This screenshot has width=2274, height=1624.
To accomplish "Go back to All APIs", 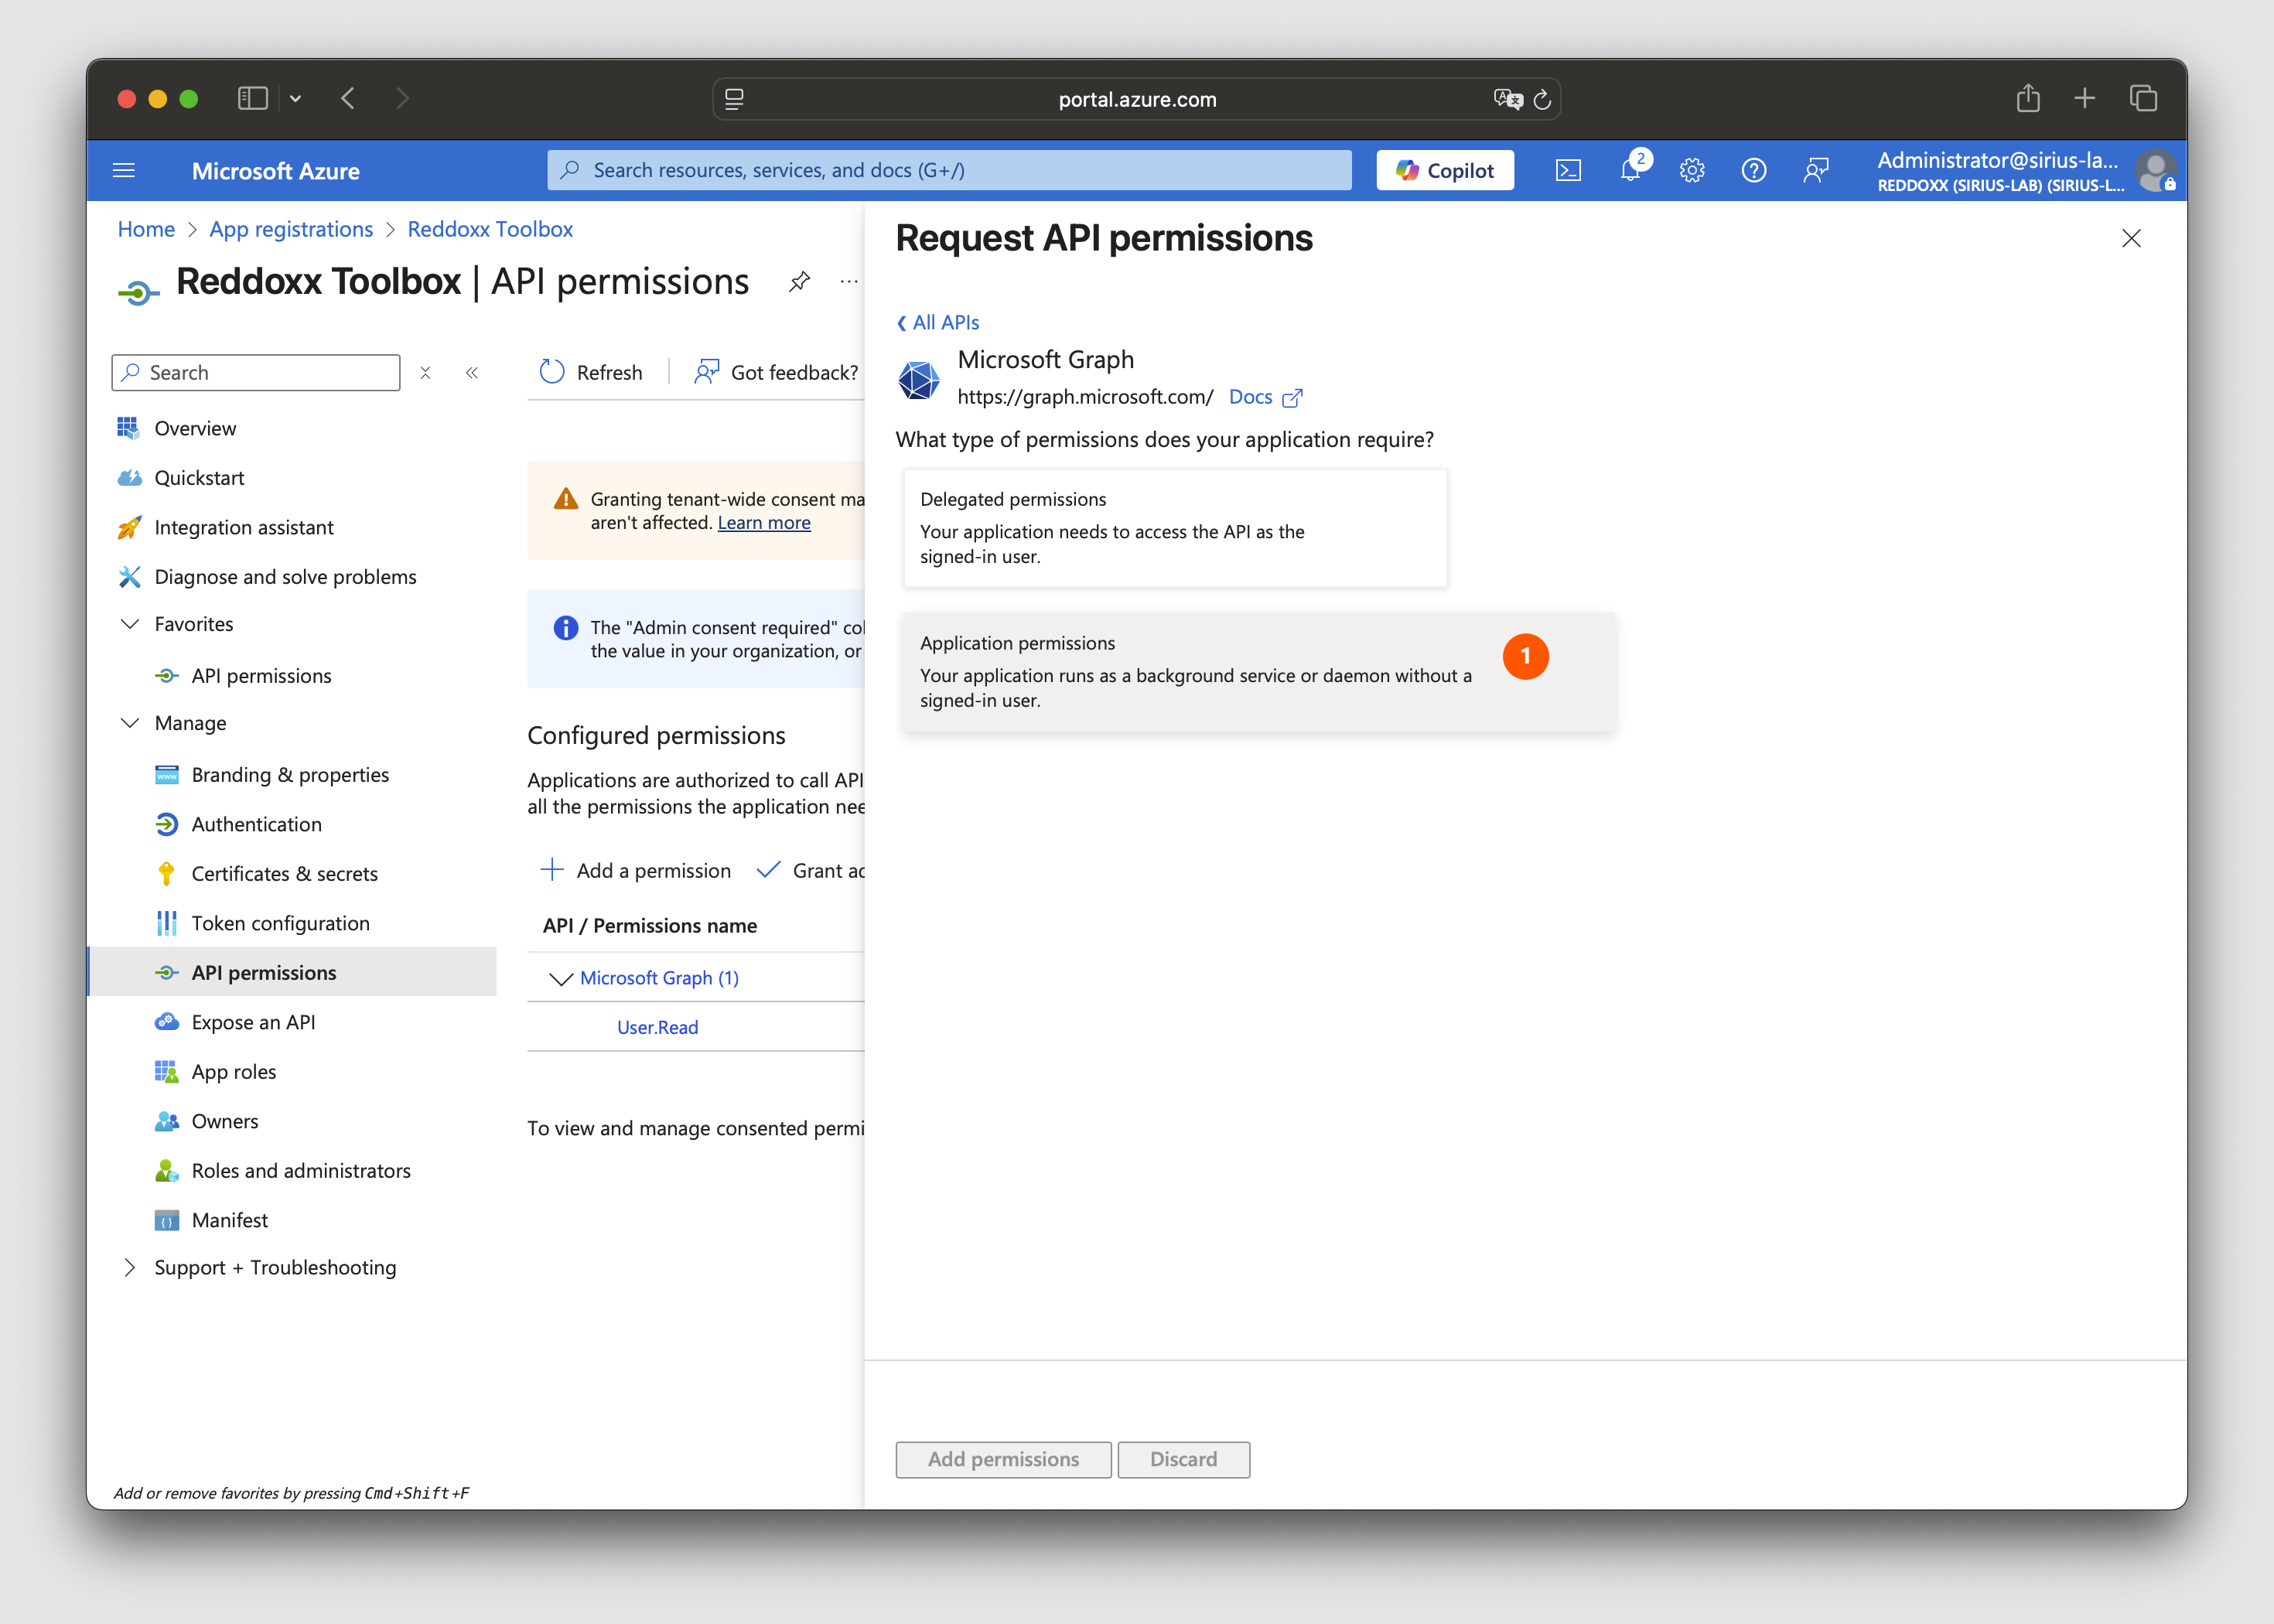I will point(938,322).
